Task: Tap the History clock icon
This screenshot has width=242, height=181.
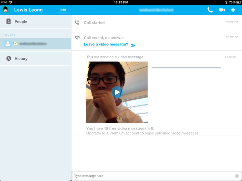Action: click(x=8, y=59)
